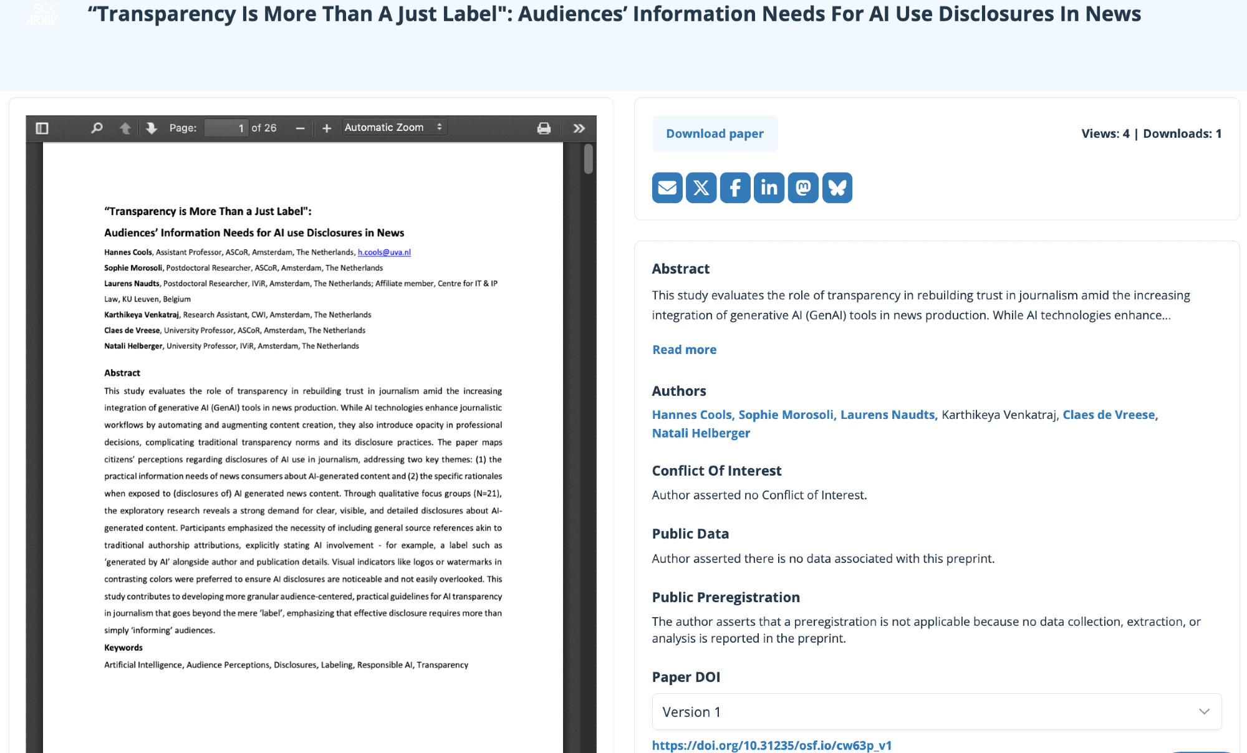
Task: Go to next page arrow
Action: [x=152, y=128]
